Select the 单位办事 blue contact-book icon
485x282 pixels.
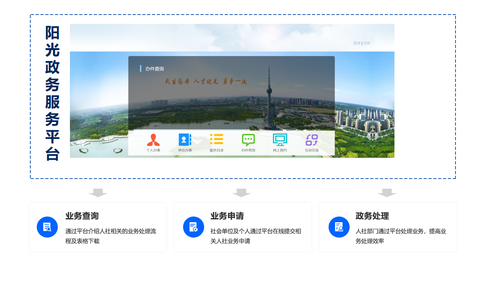tap(185, 140)
